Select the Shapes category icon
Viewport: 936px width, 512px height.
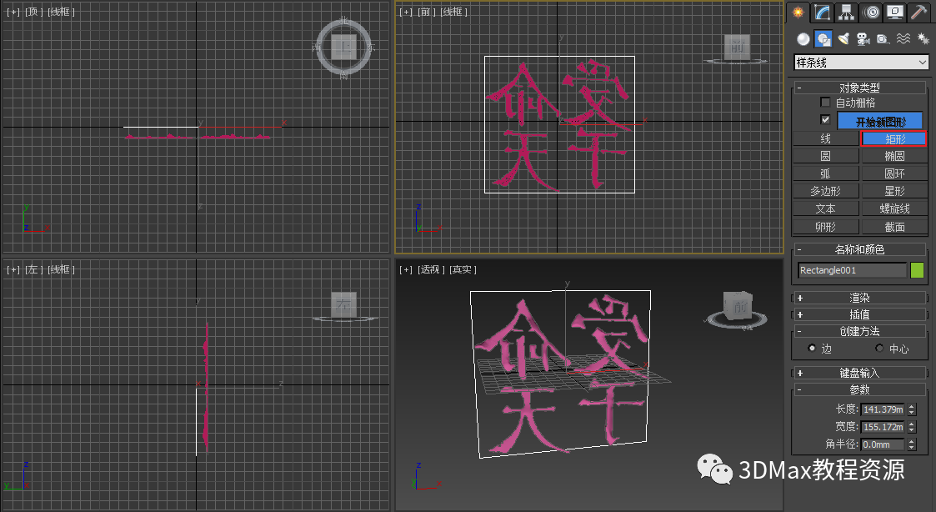823,39
